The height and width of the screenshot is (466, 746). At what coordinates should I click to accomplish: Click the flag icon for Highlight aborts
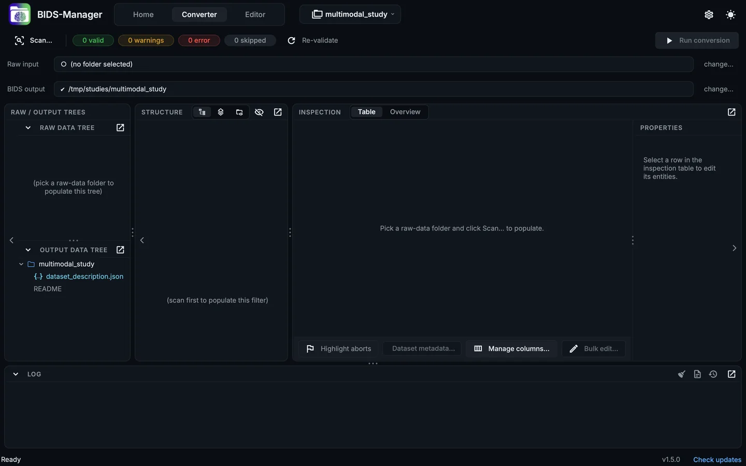tap(310, 348)
